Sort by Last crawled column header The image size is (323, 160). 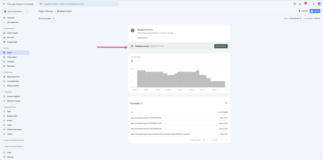223,112
